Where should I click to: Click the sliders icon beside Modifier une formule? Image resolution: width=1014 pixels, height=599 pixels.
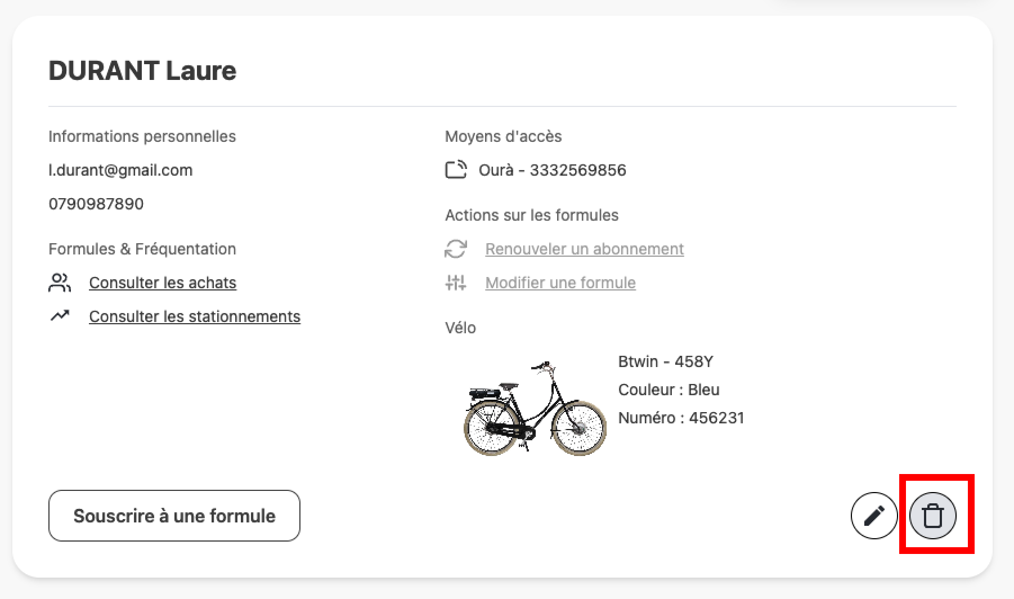[456, 283]
